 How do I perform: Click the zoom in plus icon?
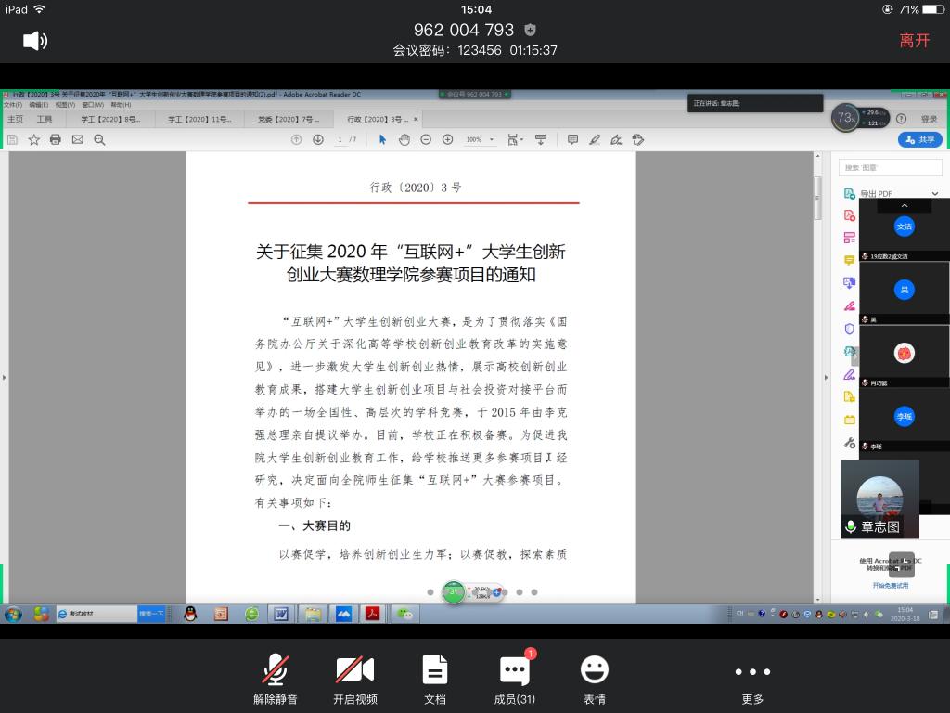[x=447, y=139]
